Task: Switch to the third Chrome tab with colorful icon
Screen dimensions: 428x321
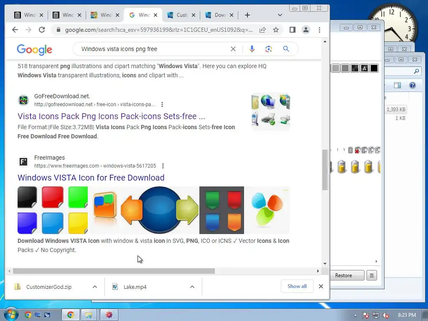Action: pyautogui.click(x=101, y=15)
